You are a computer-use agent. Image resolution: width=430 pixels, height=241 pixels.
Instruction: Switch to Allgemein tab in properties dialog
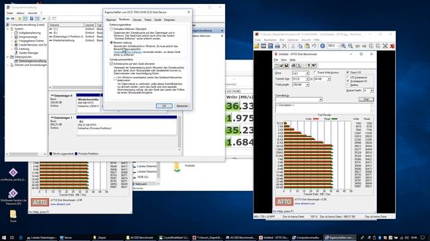pos(111,19)
